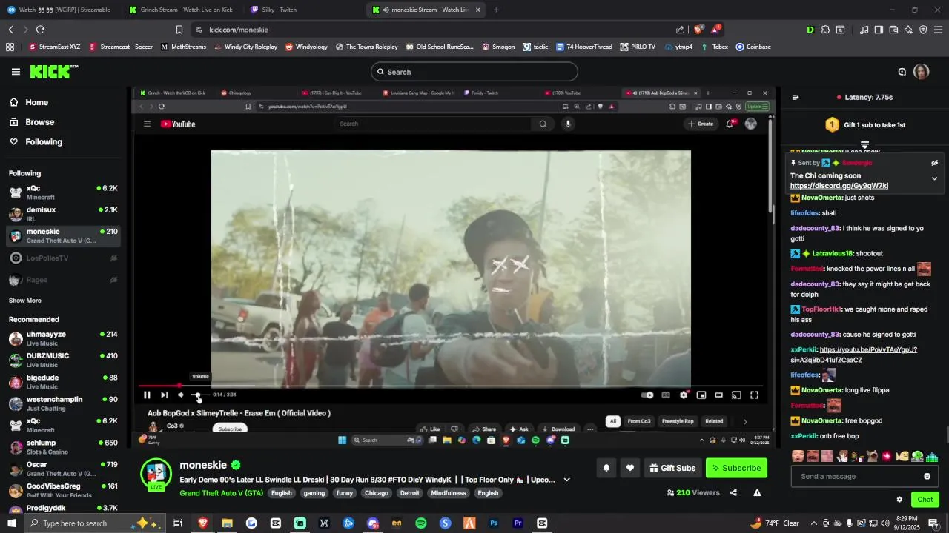Click Kick search field
The image size is (949, 533).
pyautogui.click(x=474, y=72)
